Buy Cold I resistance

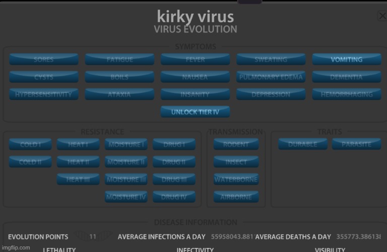click(30, 144)
